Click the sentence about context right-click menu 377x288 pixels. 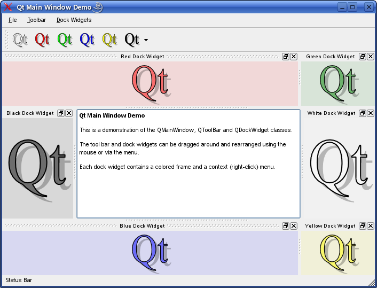(177, 167)
